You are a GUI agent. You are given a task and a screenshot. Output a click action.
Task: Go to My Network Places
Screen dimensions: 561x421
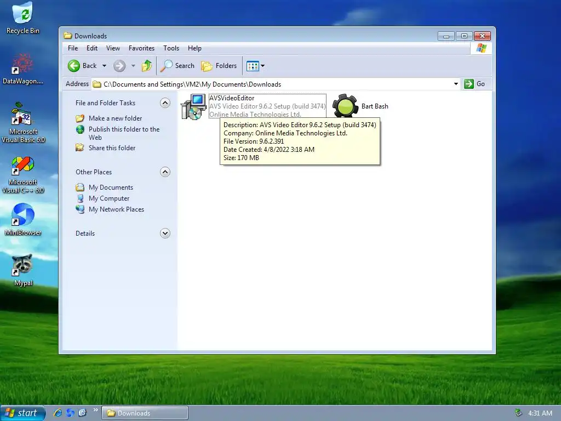tap(116, 209)
